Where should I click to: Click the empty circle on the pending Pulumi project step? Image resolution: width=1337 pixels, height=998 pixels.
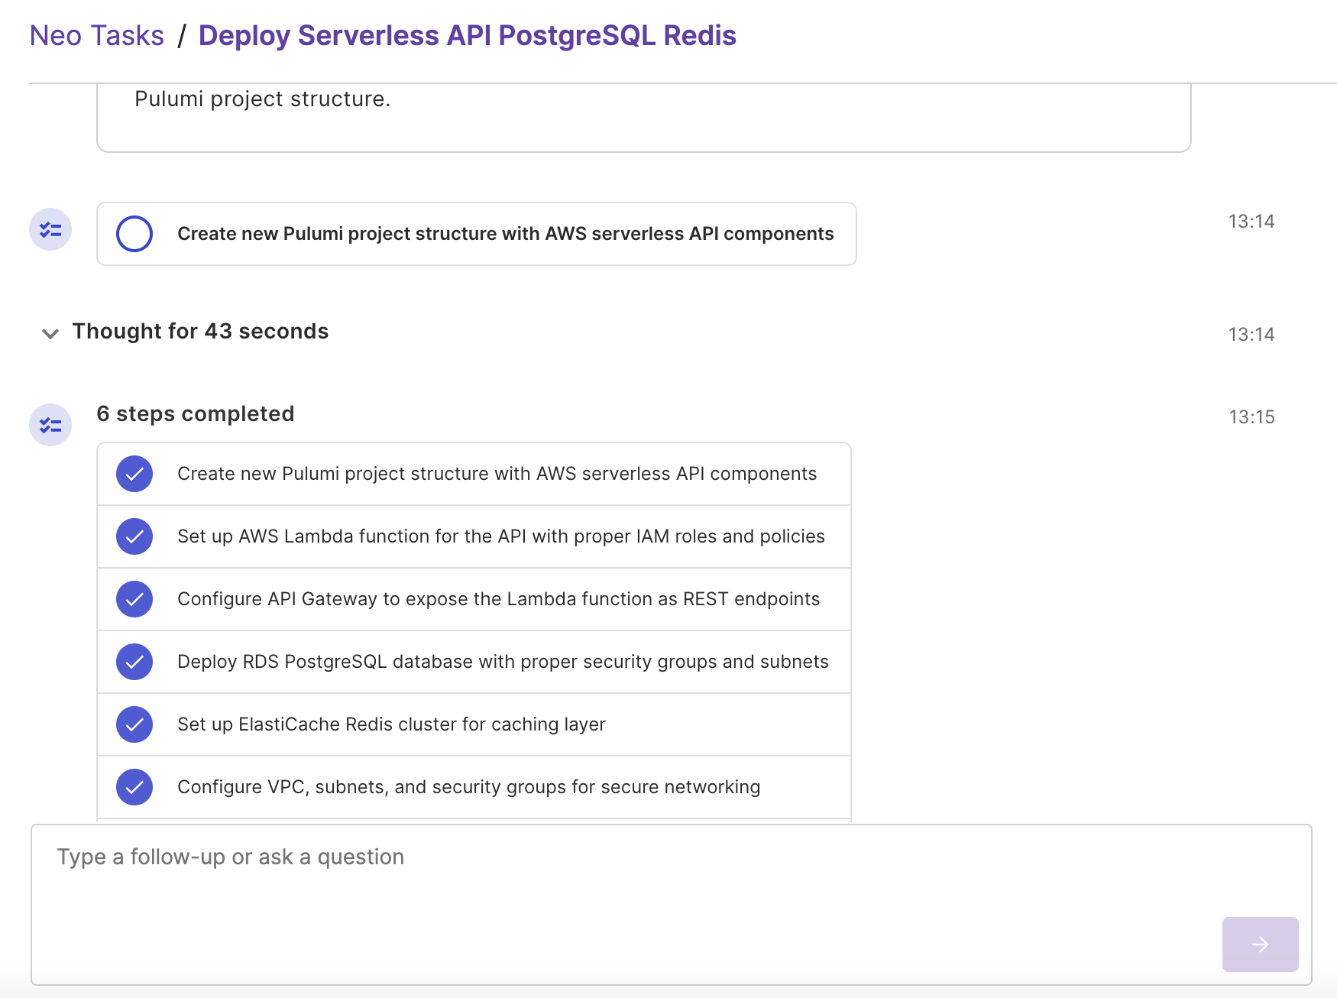pyautogui.click(x=134, y=234)
